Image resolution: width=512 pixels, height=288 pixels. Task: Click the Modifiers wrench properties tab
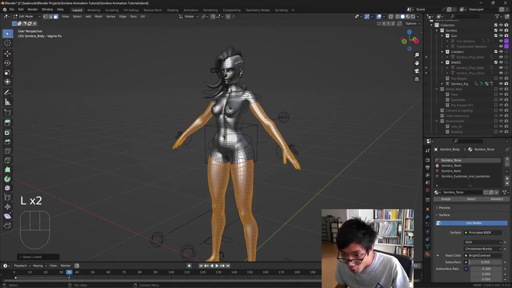(427, 216)
